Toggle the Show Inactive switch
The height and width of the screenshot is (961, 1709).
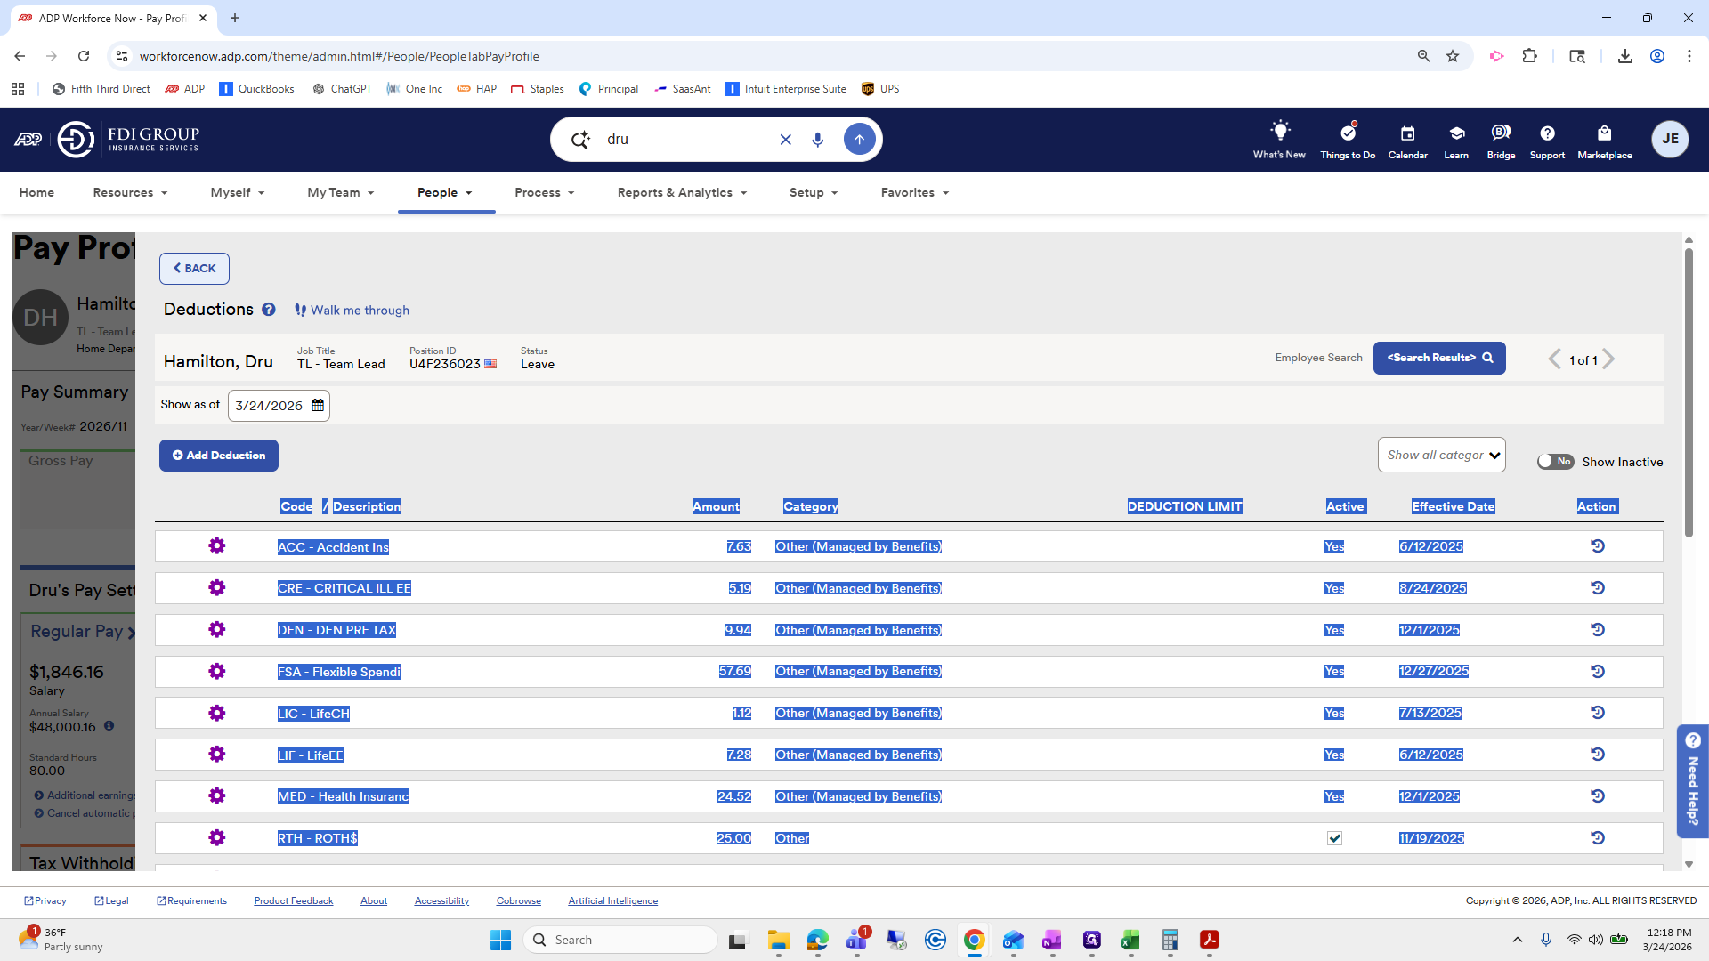pyautogui.click(x=1555, y=462)
